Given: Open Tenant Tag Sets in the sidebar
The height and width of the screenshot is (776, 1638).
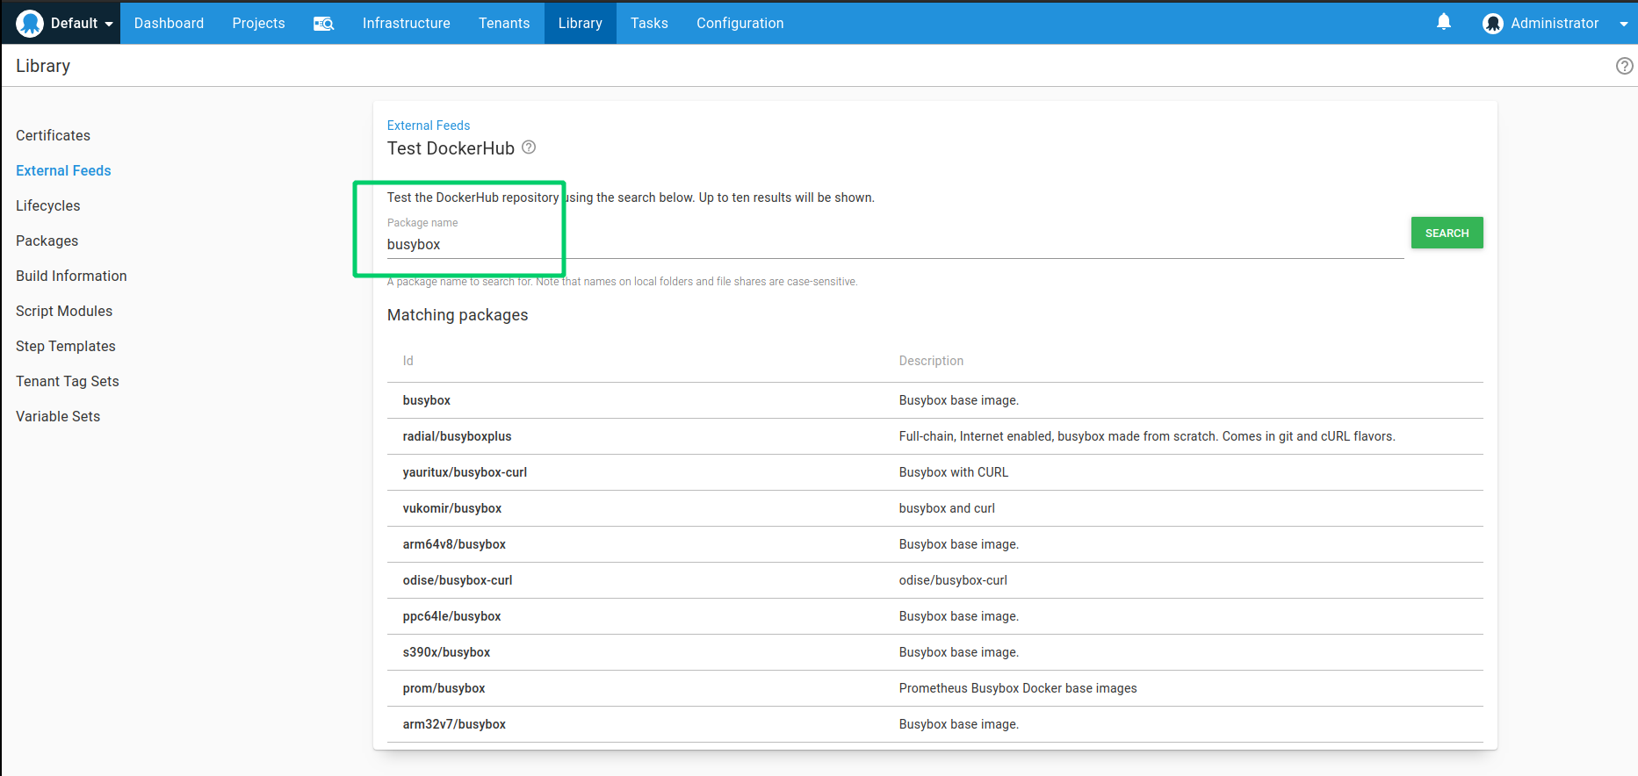Looking at the screenshot, I should point(68,381).
